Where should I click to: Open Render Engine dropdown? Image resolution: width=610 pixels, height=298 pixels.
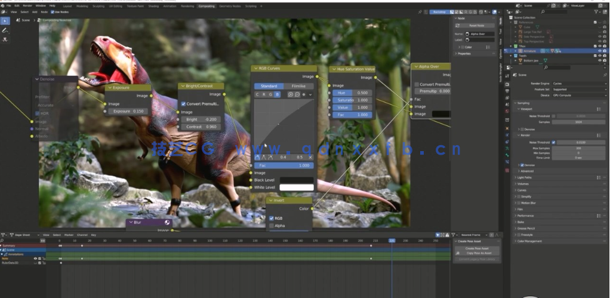pyautogui.click(x=580, y=84)
